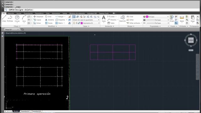Click the N direction on the ViewCube compass

[191, 34]
